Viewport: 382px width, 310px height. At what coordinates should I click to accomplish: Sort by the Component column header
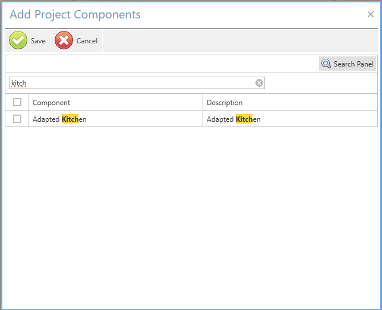pos(51,103)
